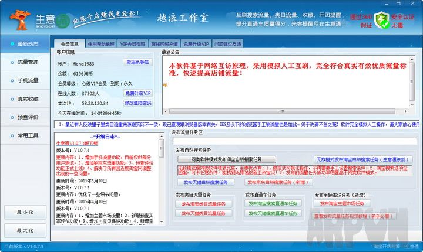The image size is (423, 252).
Task: Click announcement scroll-left arrow
Action: pyautogui.click(x=166, y=111)
